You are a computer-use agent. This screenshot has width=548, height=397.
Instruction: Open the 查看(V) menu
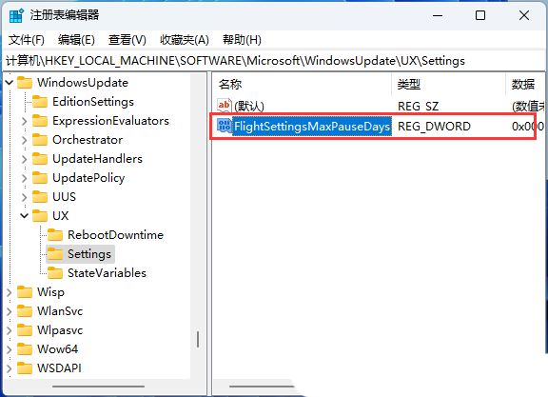(127, 40)
